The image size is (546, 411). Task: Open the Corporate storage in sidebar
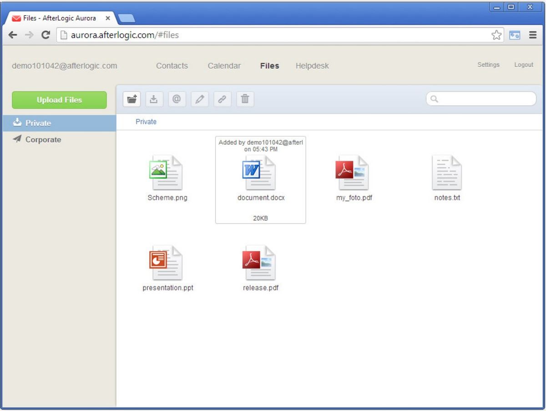43,139
